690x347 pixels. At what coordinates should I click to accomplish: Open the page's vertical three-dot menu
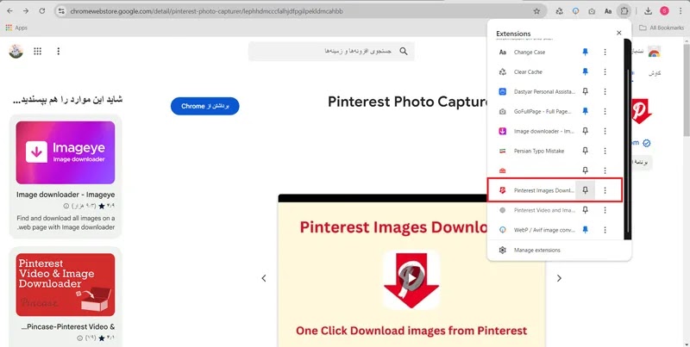point(58,52)
